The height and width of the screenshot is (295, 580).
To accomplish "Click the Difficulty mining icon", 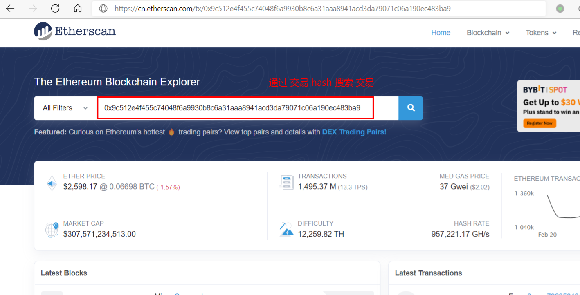I will click(x=287, y=230).
